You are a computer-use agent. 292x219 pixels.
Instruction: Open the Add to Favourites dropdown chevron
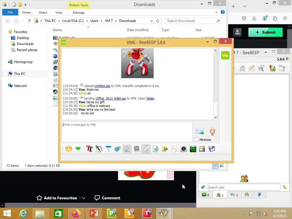(x=84, y=198)
